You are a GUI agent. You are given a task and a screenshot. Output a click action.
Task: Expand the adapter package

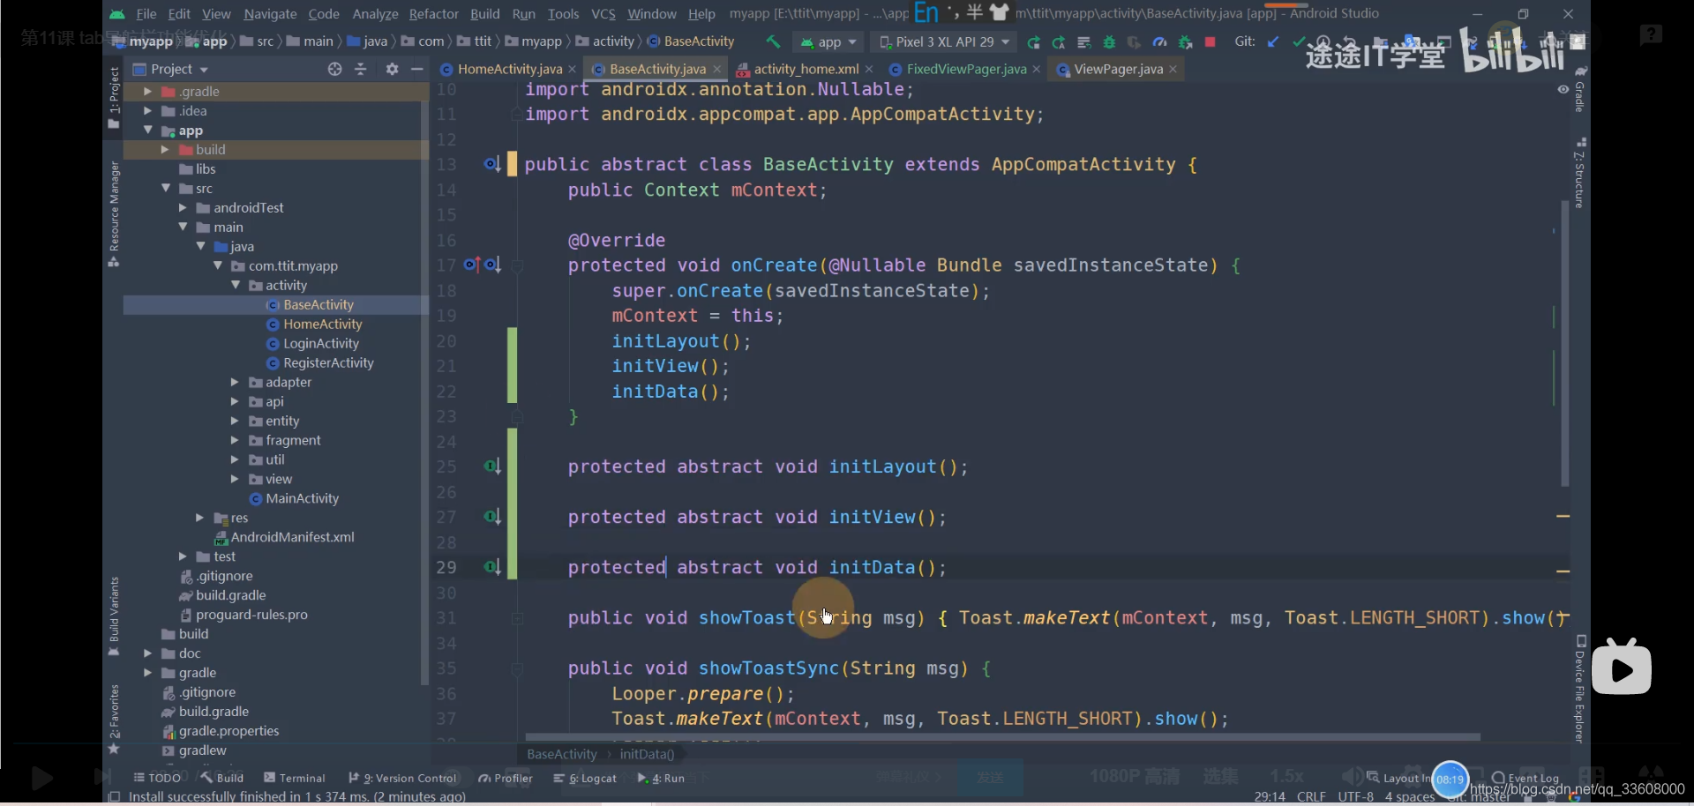235,383
